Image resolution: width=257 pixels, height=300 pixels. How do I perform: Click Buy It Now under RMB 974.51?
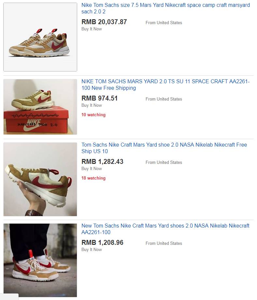tap(92, 105)
